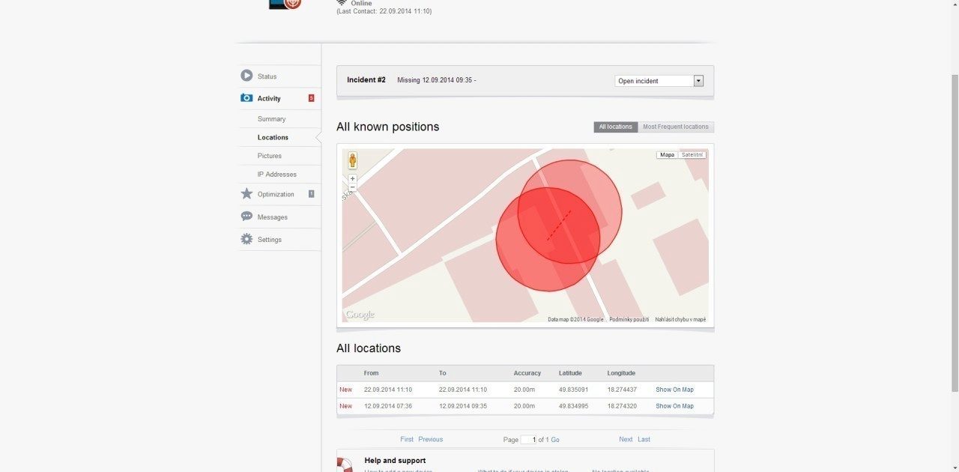
Task: Click the Messages speech bubble icon
Action: [x=246, y=217]
